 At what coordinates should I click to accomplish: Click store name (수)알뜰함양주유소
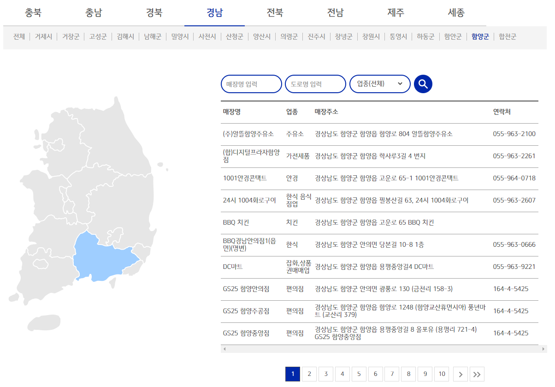coord(248,134)
